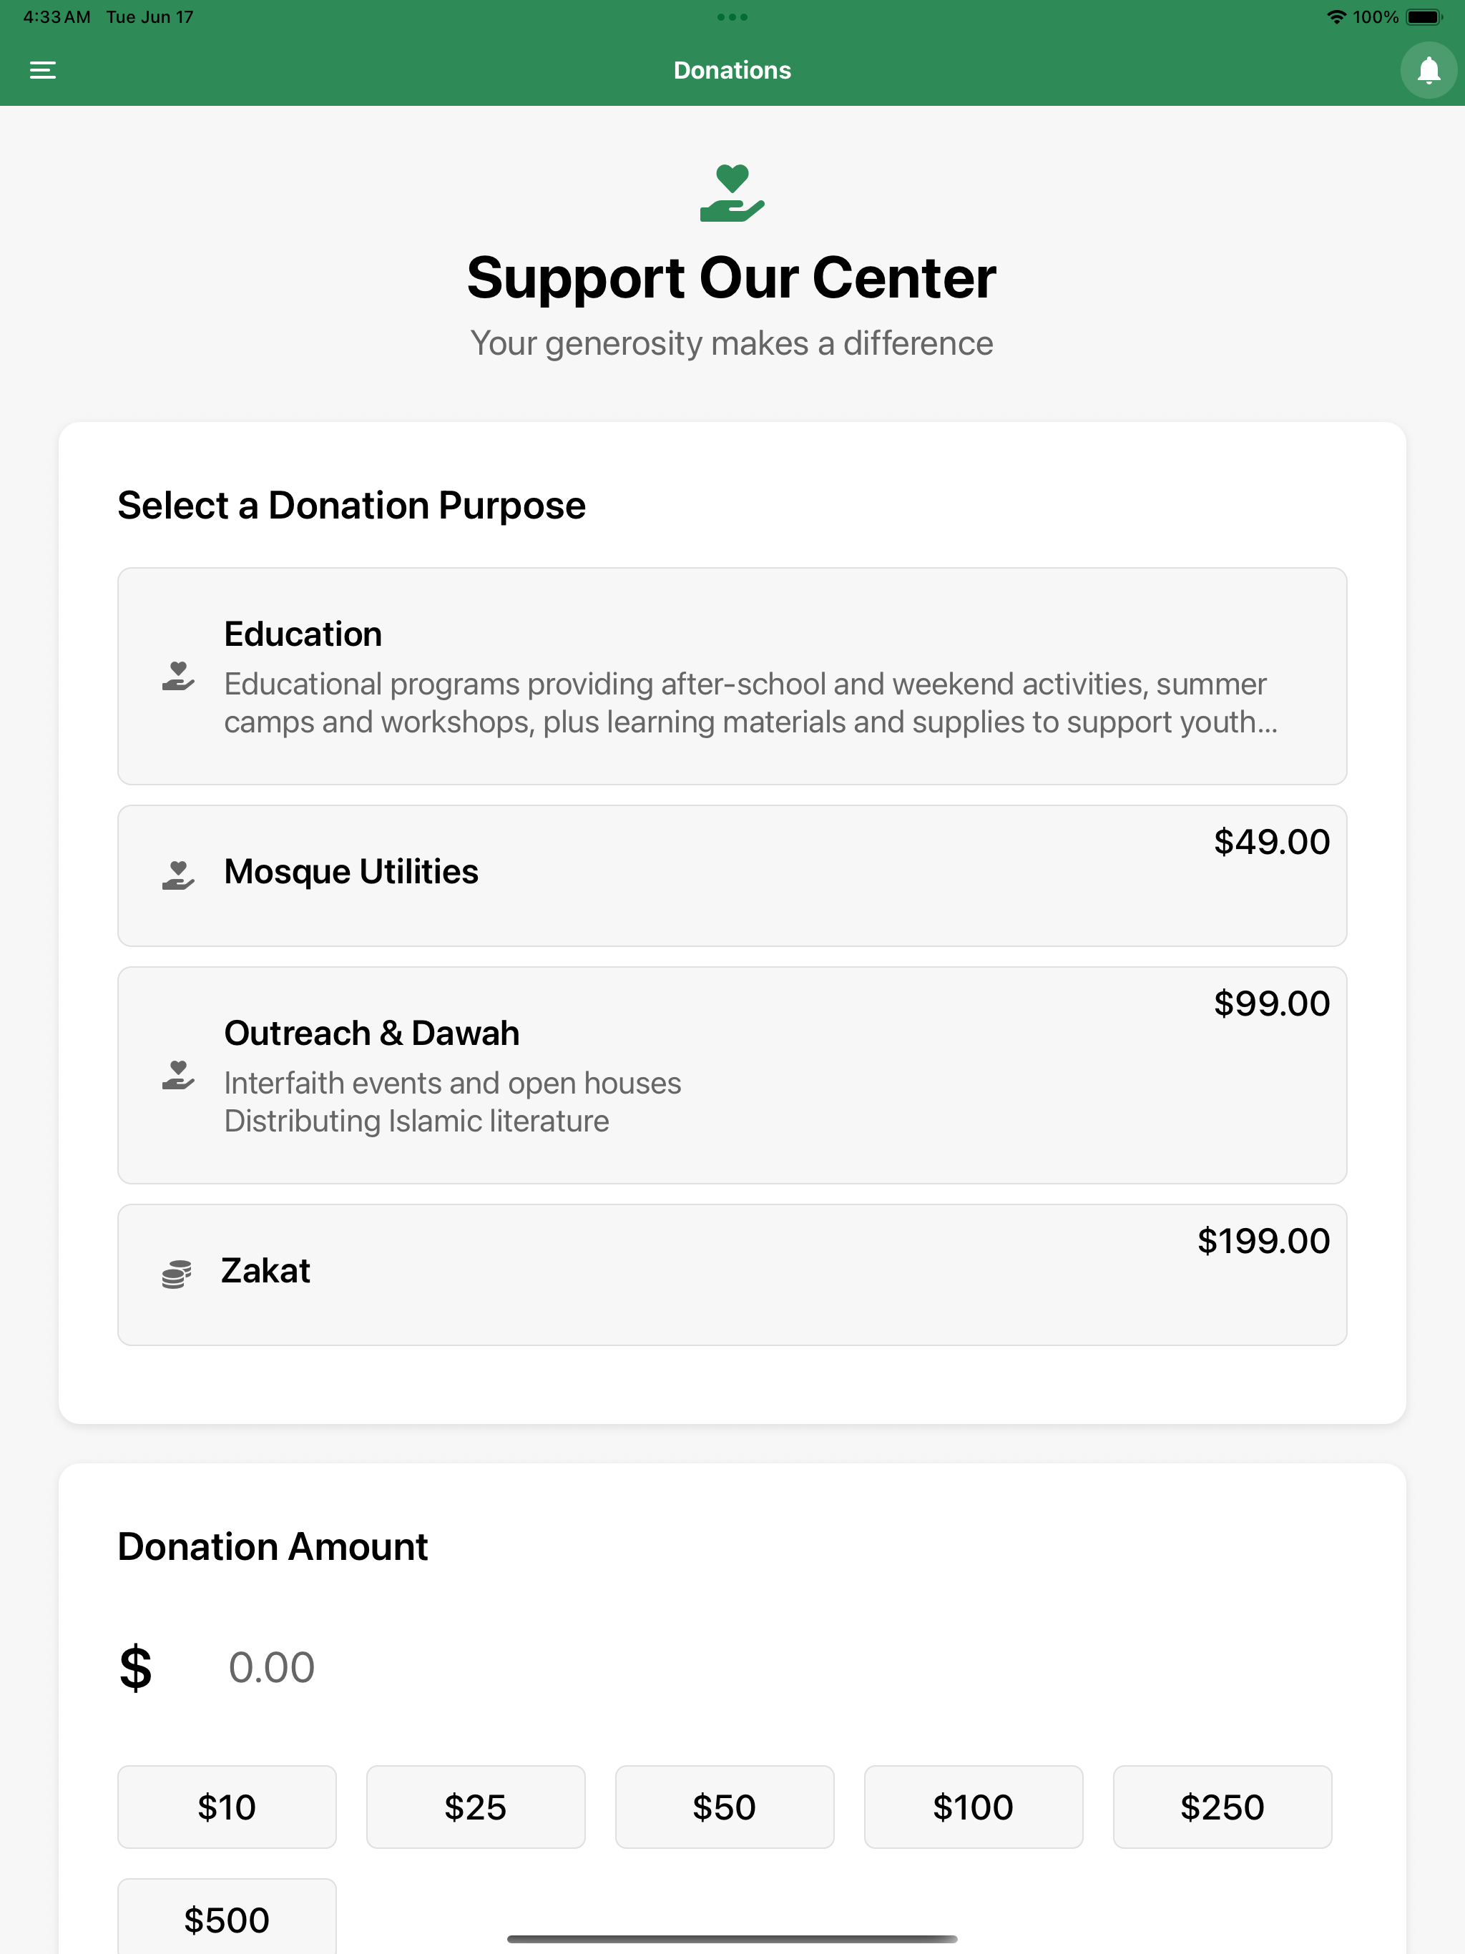Choose the $500 preset amount

[227, 1917]
